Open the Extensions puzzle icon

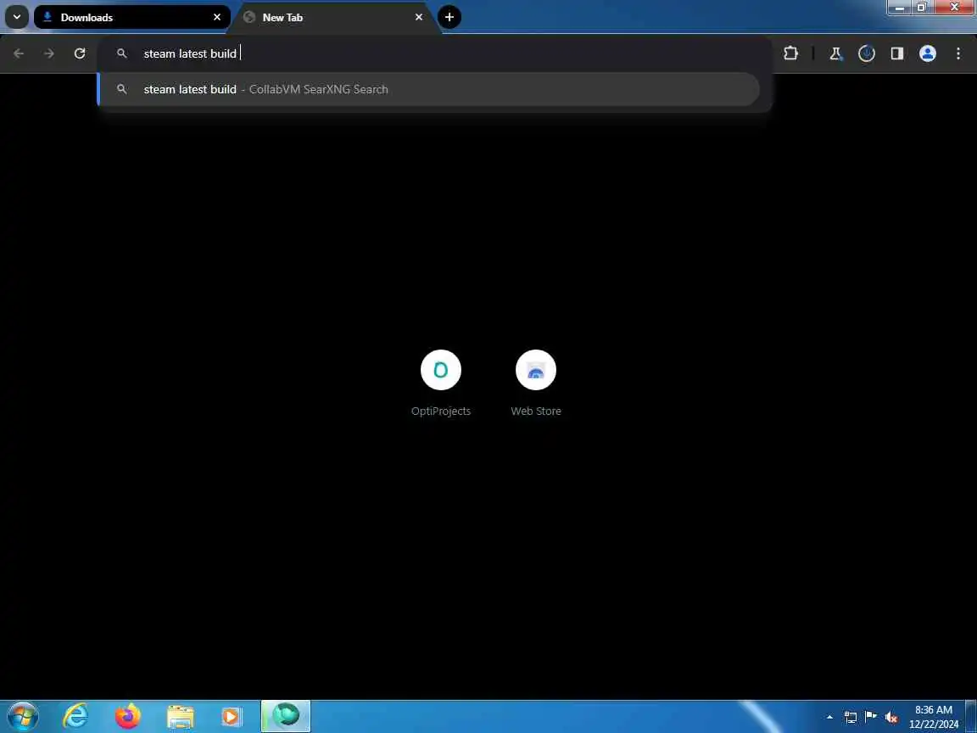pos(790,53)
